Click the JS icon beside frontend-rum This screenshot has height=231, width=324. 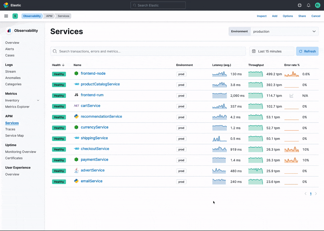(x=76, y=95)
